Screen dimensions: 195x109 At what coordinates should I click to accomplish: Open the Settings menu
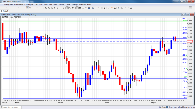(75, 5)
